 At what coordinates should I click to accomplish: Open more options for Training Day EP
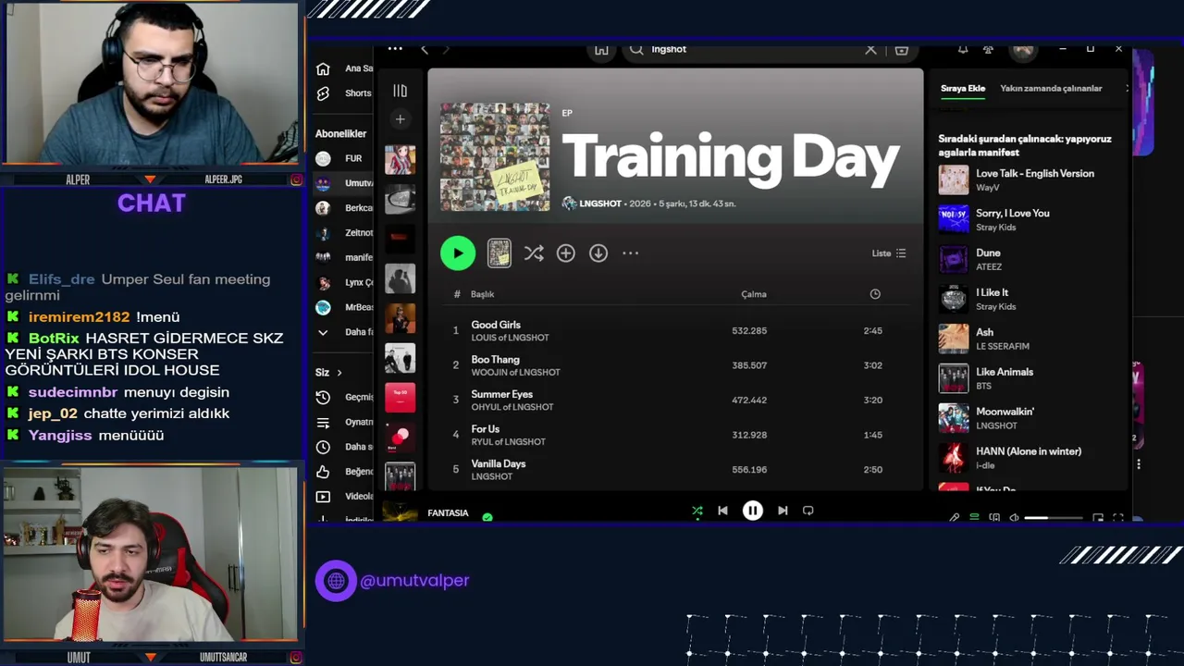click(630, 253)
